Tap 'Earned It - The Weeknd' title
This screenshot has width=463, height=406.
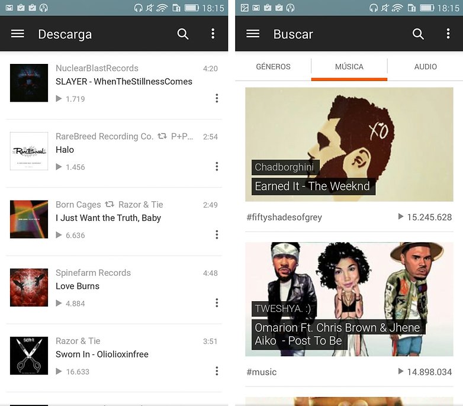[313, 186]
